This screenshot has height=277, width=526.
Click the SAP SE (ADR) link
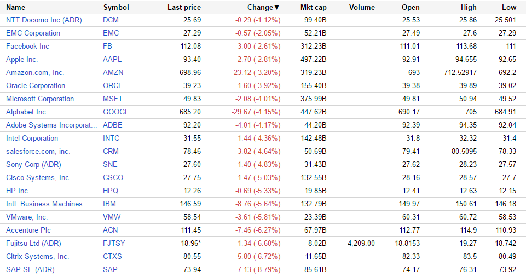pos(30,270)
